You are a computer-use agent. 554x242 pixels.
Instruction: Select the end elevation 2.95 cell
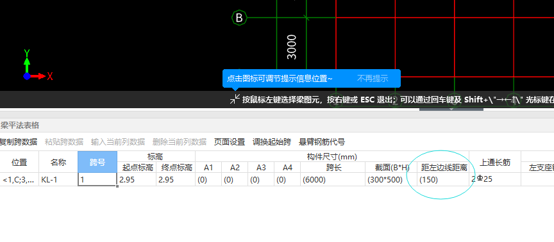[x=176, y=179]
